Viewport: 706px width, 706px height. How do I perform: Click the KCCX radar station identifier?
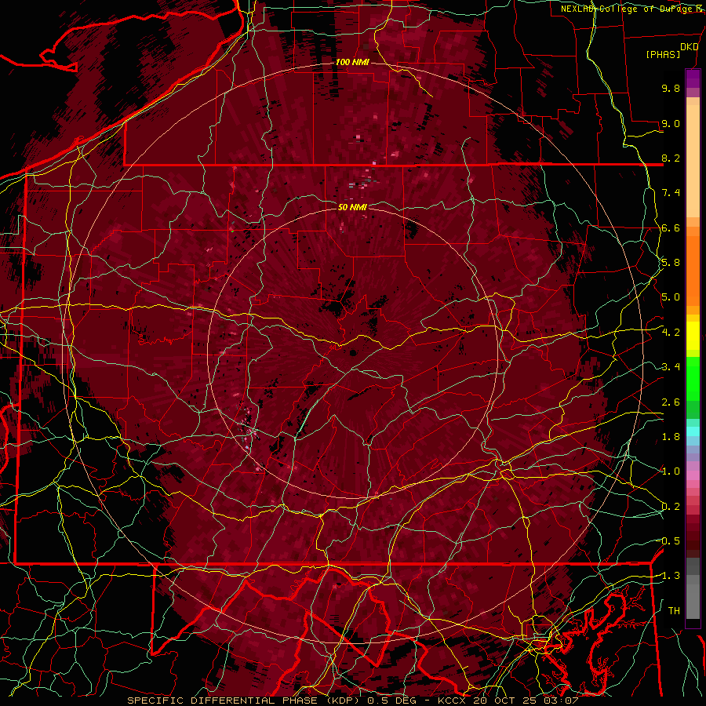coord(452,701)
